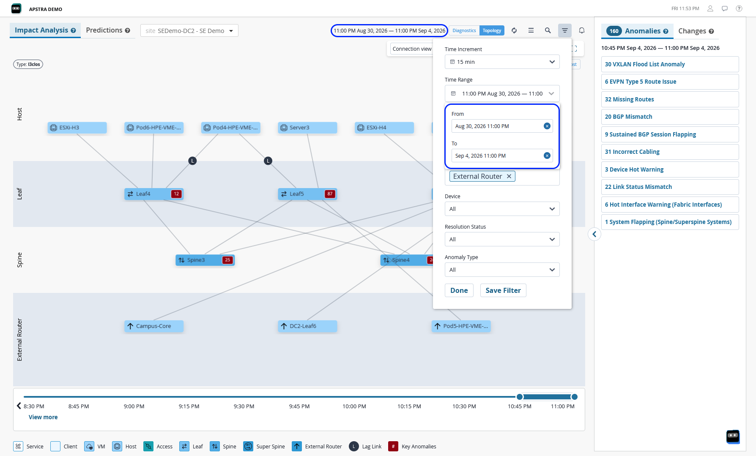Switch to Topology view
756x456 pixels.
[492, 30]
